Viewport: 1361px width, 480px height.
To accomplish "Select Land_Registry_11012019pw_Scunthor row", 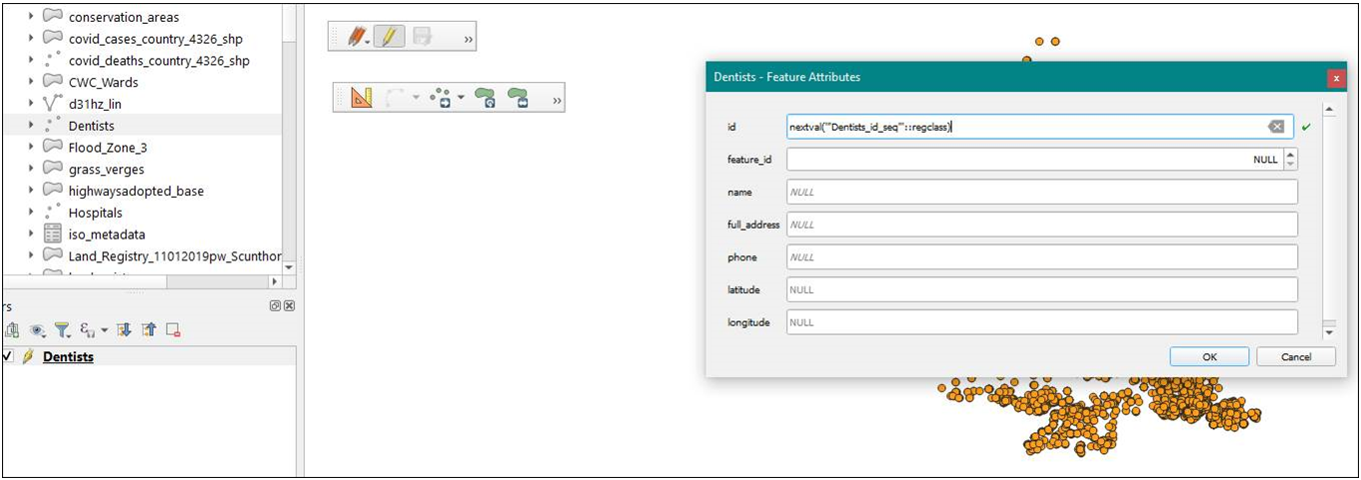I will click(x=140, y=255).
